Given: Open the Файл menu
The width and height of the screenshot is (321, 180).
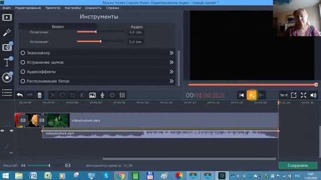Looking at the screenshot, I should pos(7,8).
